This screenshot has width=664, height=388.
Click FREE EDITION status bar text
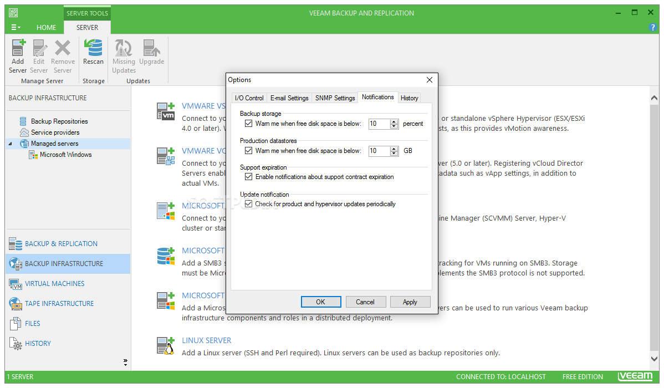coord(583,376)
